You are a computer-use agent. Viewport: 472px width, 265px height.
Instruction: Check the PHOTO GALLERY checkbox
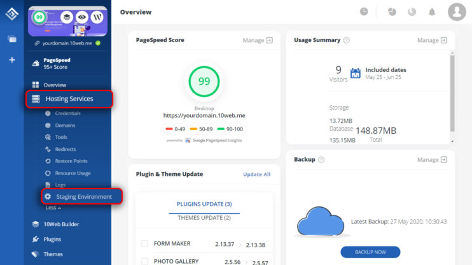(145, 261)
